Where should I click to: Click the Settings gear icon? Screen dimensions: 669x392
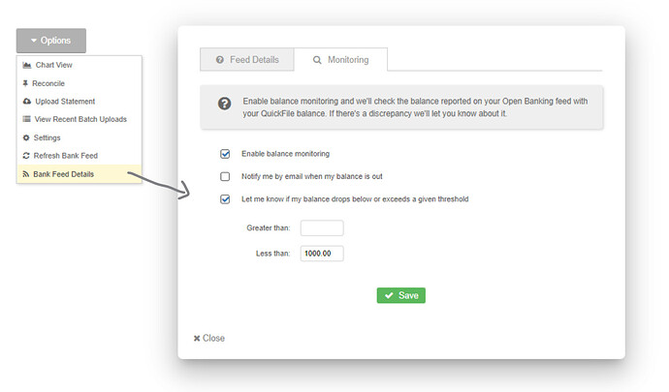click(26, 137)
